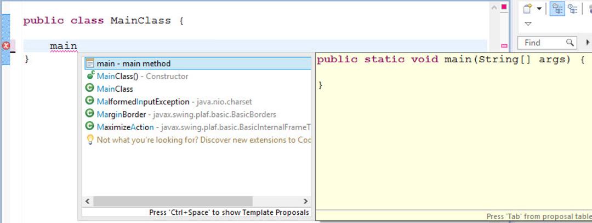Screen dimensions: 592x223
Task: Click the New Task icon in the Task List toolbar
Action: click(x=527, y=9)
